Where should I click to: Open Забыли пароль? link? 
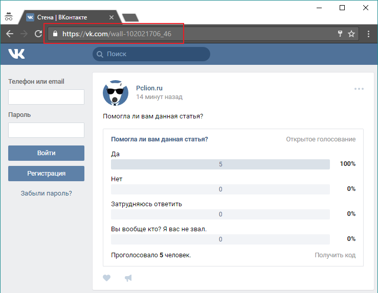pyautogui.click(x=46, y=193)
